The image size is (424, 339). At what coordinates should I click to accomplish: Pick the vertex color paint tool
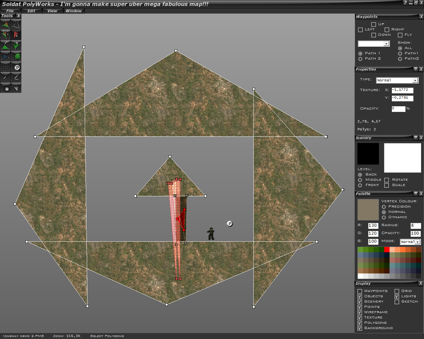(16, 45)
